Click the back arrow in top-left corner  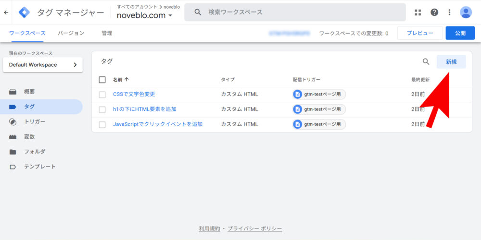pyautogui.click(x=6, y=12)
